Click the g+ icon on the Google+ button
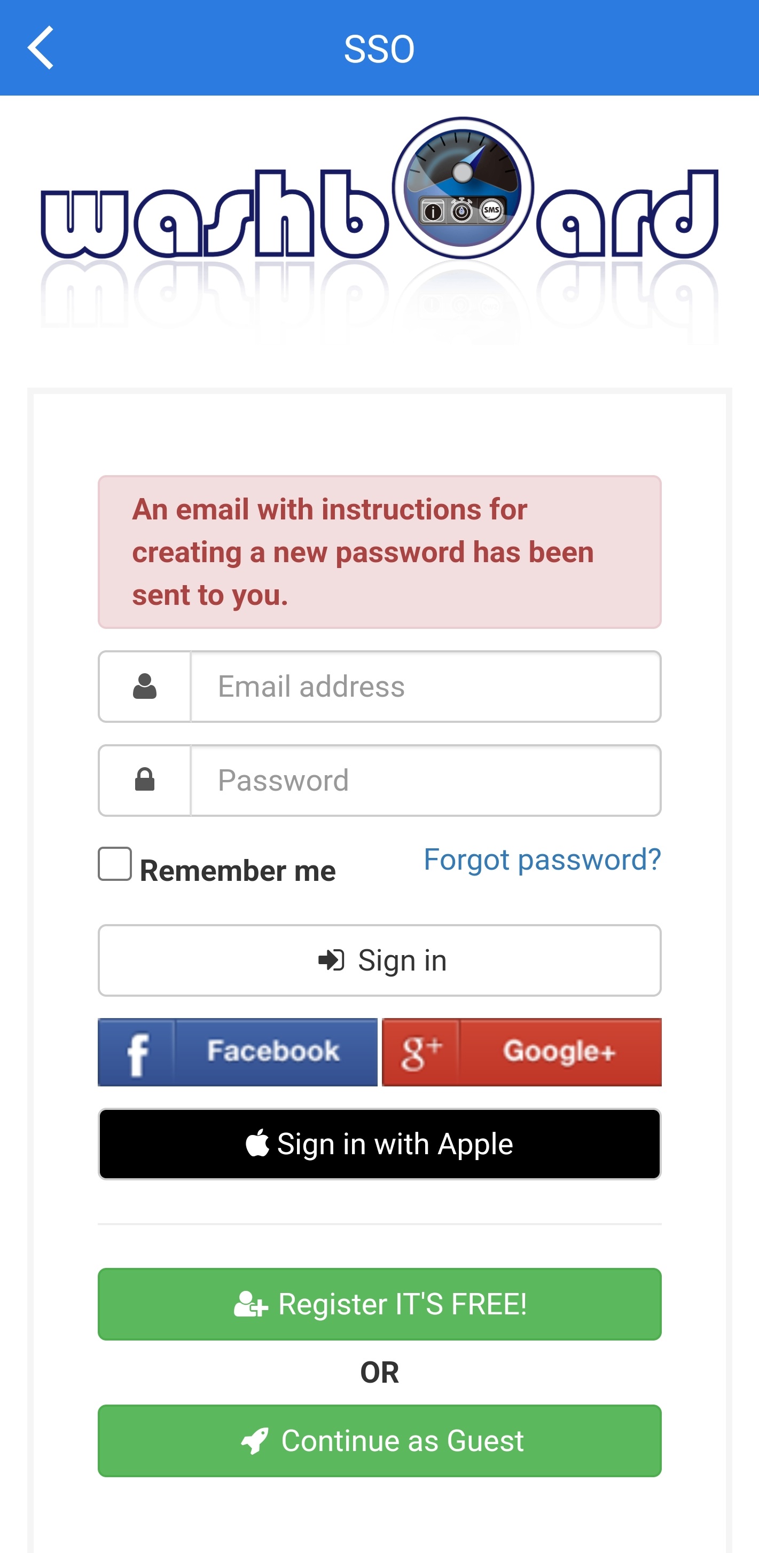This screenshot has height=1553, width=759. pos(420,1051)
